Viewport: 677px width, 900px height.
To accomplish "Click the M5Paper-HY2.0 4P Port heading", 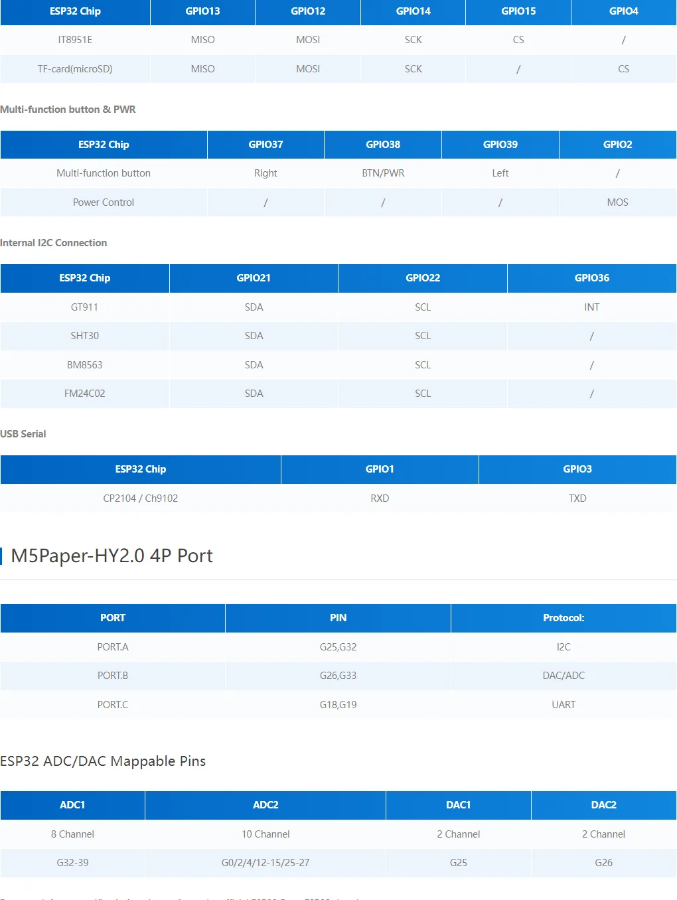I will tap(112, 556).
